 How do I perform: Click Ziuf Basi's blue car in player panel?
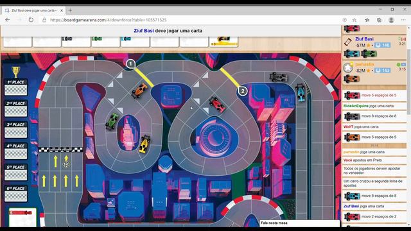click(351, 54)
